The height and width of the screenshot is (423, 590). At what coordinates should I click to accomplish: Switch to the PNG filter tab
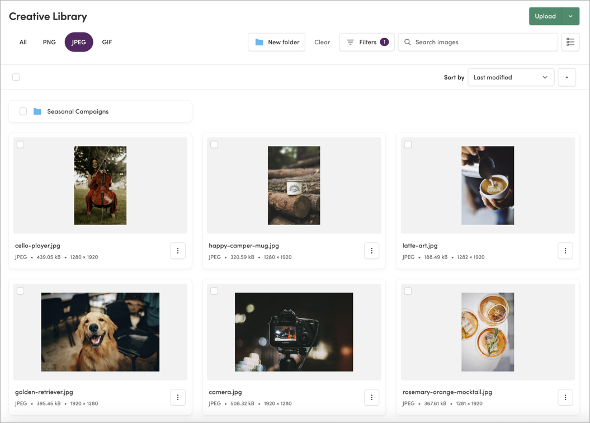tap(49, 42)
